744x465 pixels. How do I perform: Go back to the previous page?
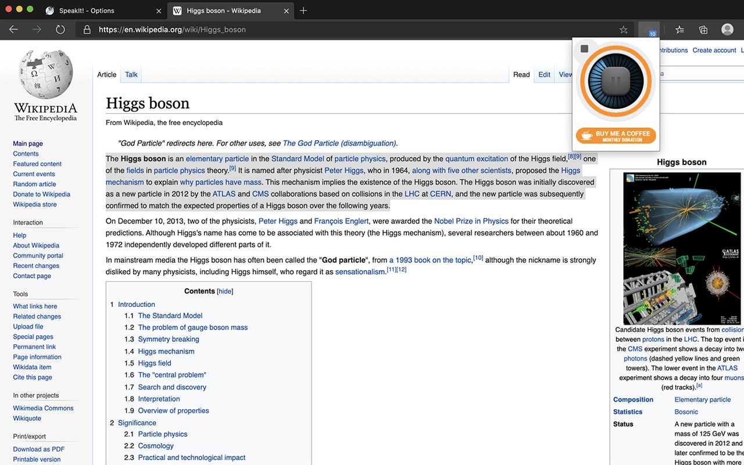point(14,30)
